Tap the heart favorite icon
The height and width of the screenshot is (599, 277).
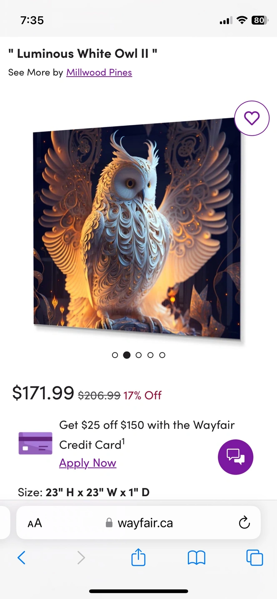point(252,119)
